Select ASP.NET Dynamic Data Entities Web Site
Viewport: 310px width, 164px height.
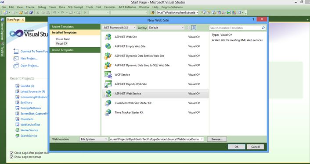click(155, 56)
